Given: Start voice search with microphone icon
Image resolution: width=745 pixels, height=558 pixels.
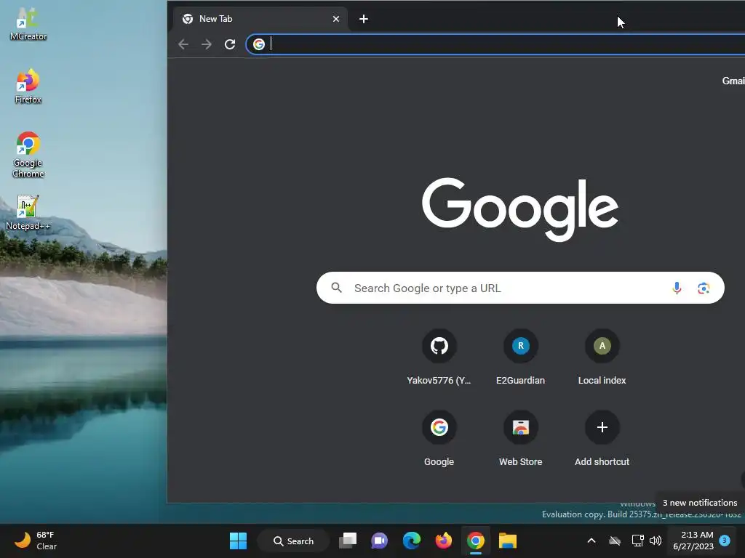Looking at the screenshot, I should [x=677, y=288].
